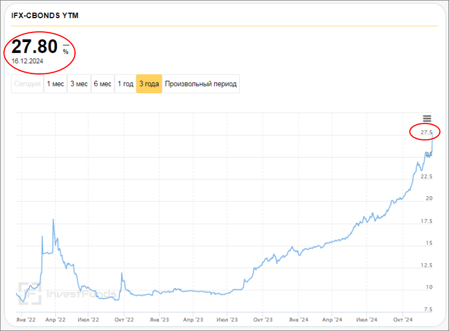Click the 20 y-axis label
The width and height of the screenshot is (449, 331).
click(429, 198)
